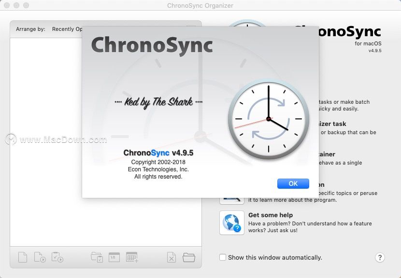Click the document with play arrow icon
The height and width of the screenshot is (278, 401).
[40, 257]
